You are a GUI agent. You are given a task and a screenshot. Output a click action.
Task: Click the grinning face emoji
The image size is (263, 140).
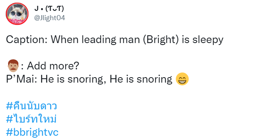[182, 79]
